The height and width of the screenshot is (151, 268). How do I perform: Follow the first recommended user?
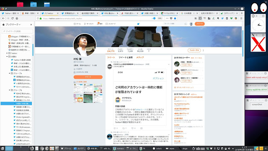click(186, 65)
